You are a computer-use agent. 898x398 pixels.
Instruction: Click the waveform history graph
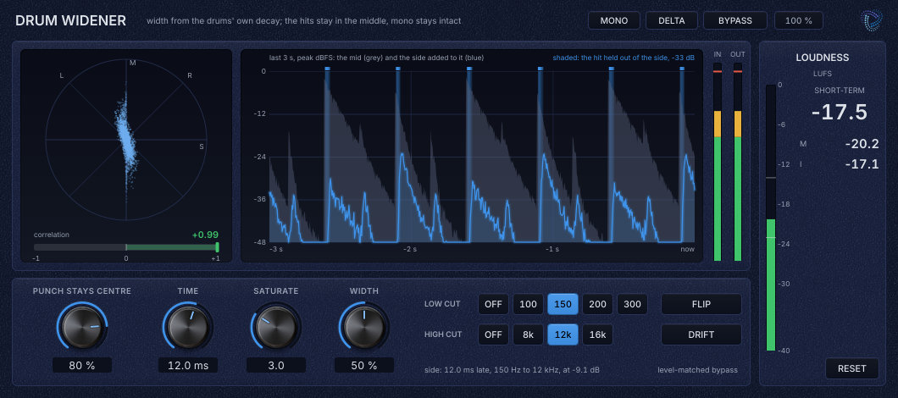(x=482, y=155)
